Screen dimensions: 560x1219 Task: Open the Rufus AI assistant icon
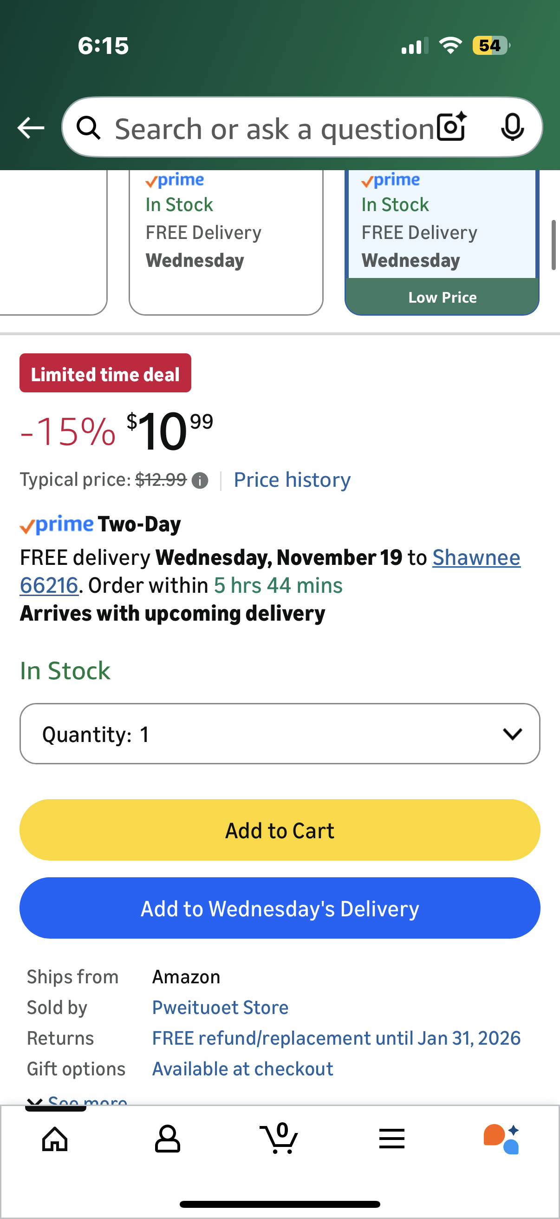501,1139
